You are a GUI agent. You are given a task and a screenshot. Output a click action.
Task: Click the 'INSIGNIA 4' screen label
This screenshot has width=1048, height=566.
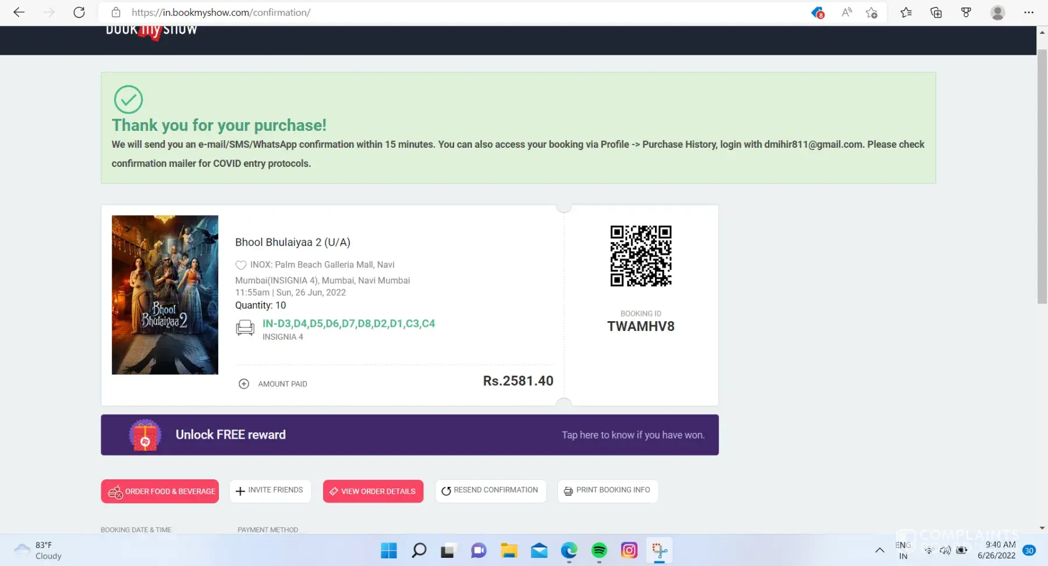(x=283, y=337)
